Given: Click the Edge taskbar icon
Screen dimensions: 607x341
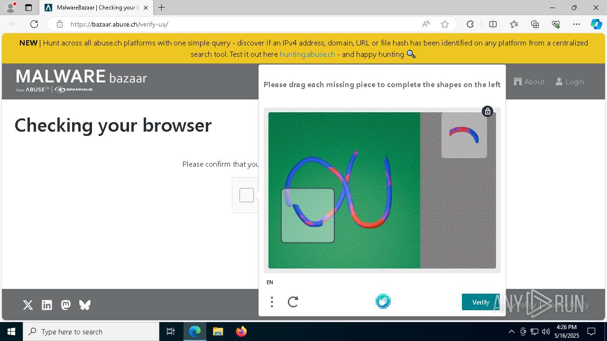Looking at the screenshot, I should point(195,332).
